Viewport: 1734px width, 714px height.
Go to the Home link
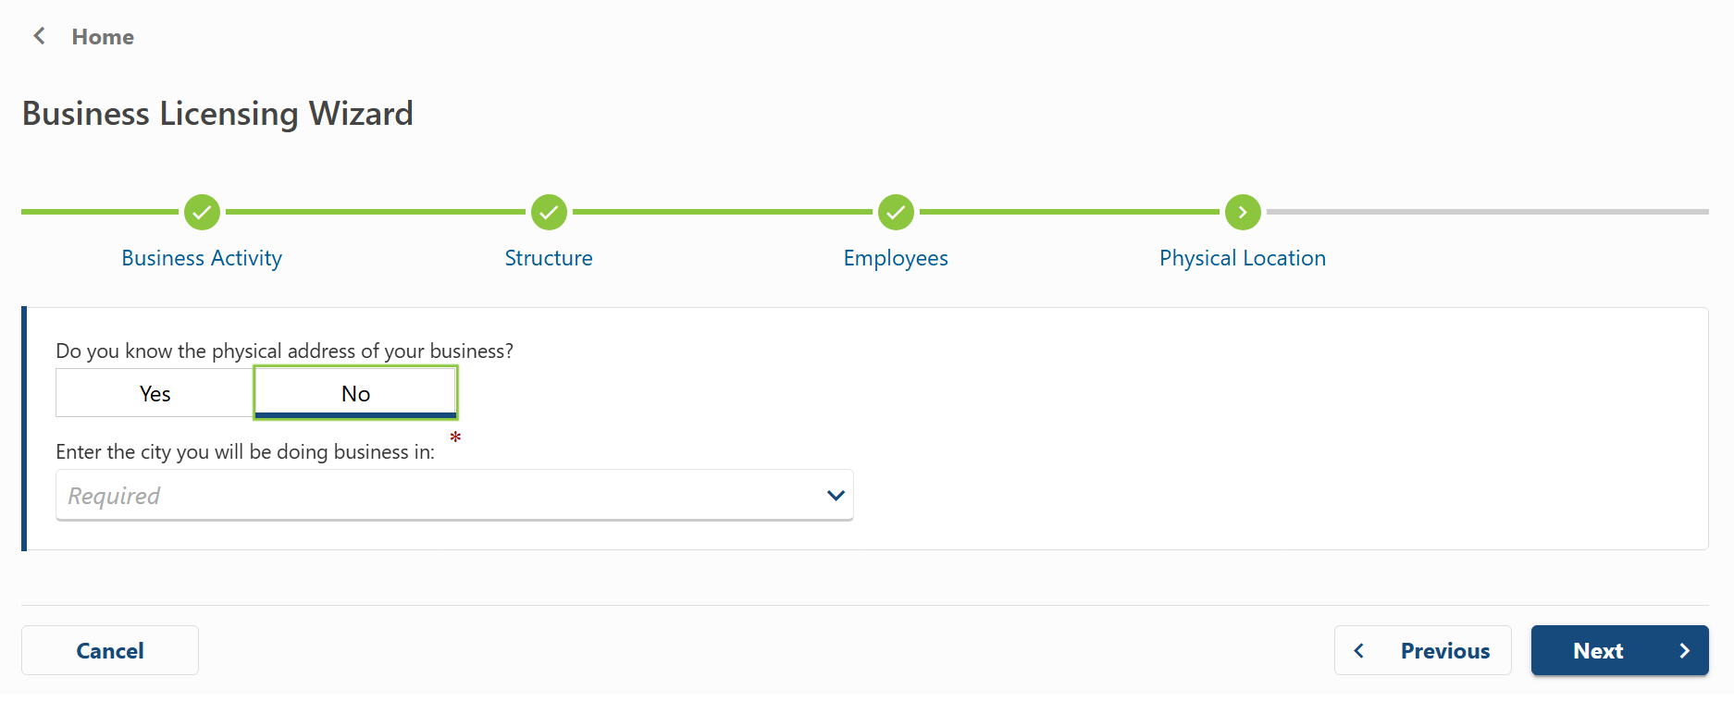point(103,37)
